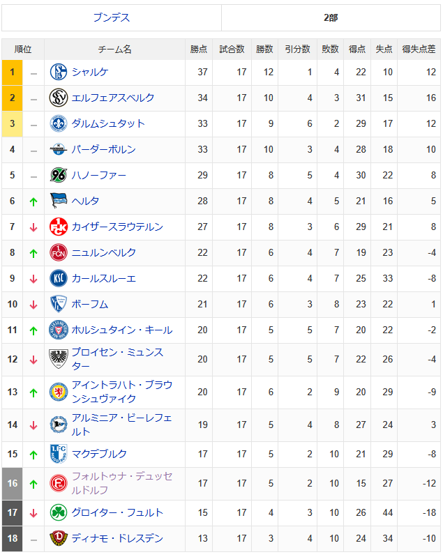Open the ボーフム team link
This screenshot has width=443, height=557.
click(89, 304)
